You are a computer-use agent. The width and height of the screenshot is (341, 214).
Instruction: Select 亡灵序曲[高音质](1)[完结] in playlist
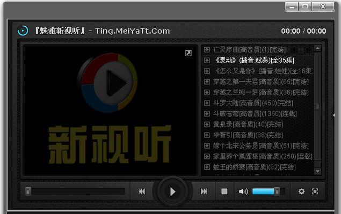249,50
